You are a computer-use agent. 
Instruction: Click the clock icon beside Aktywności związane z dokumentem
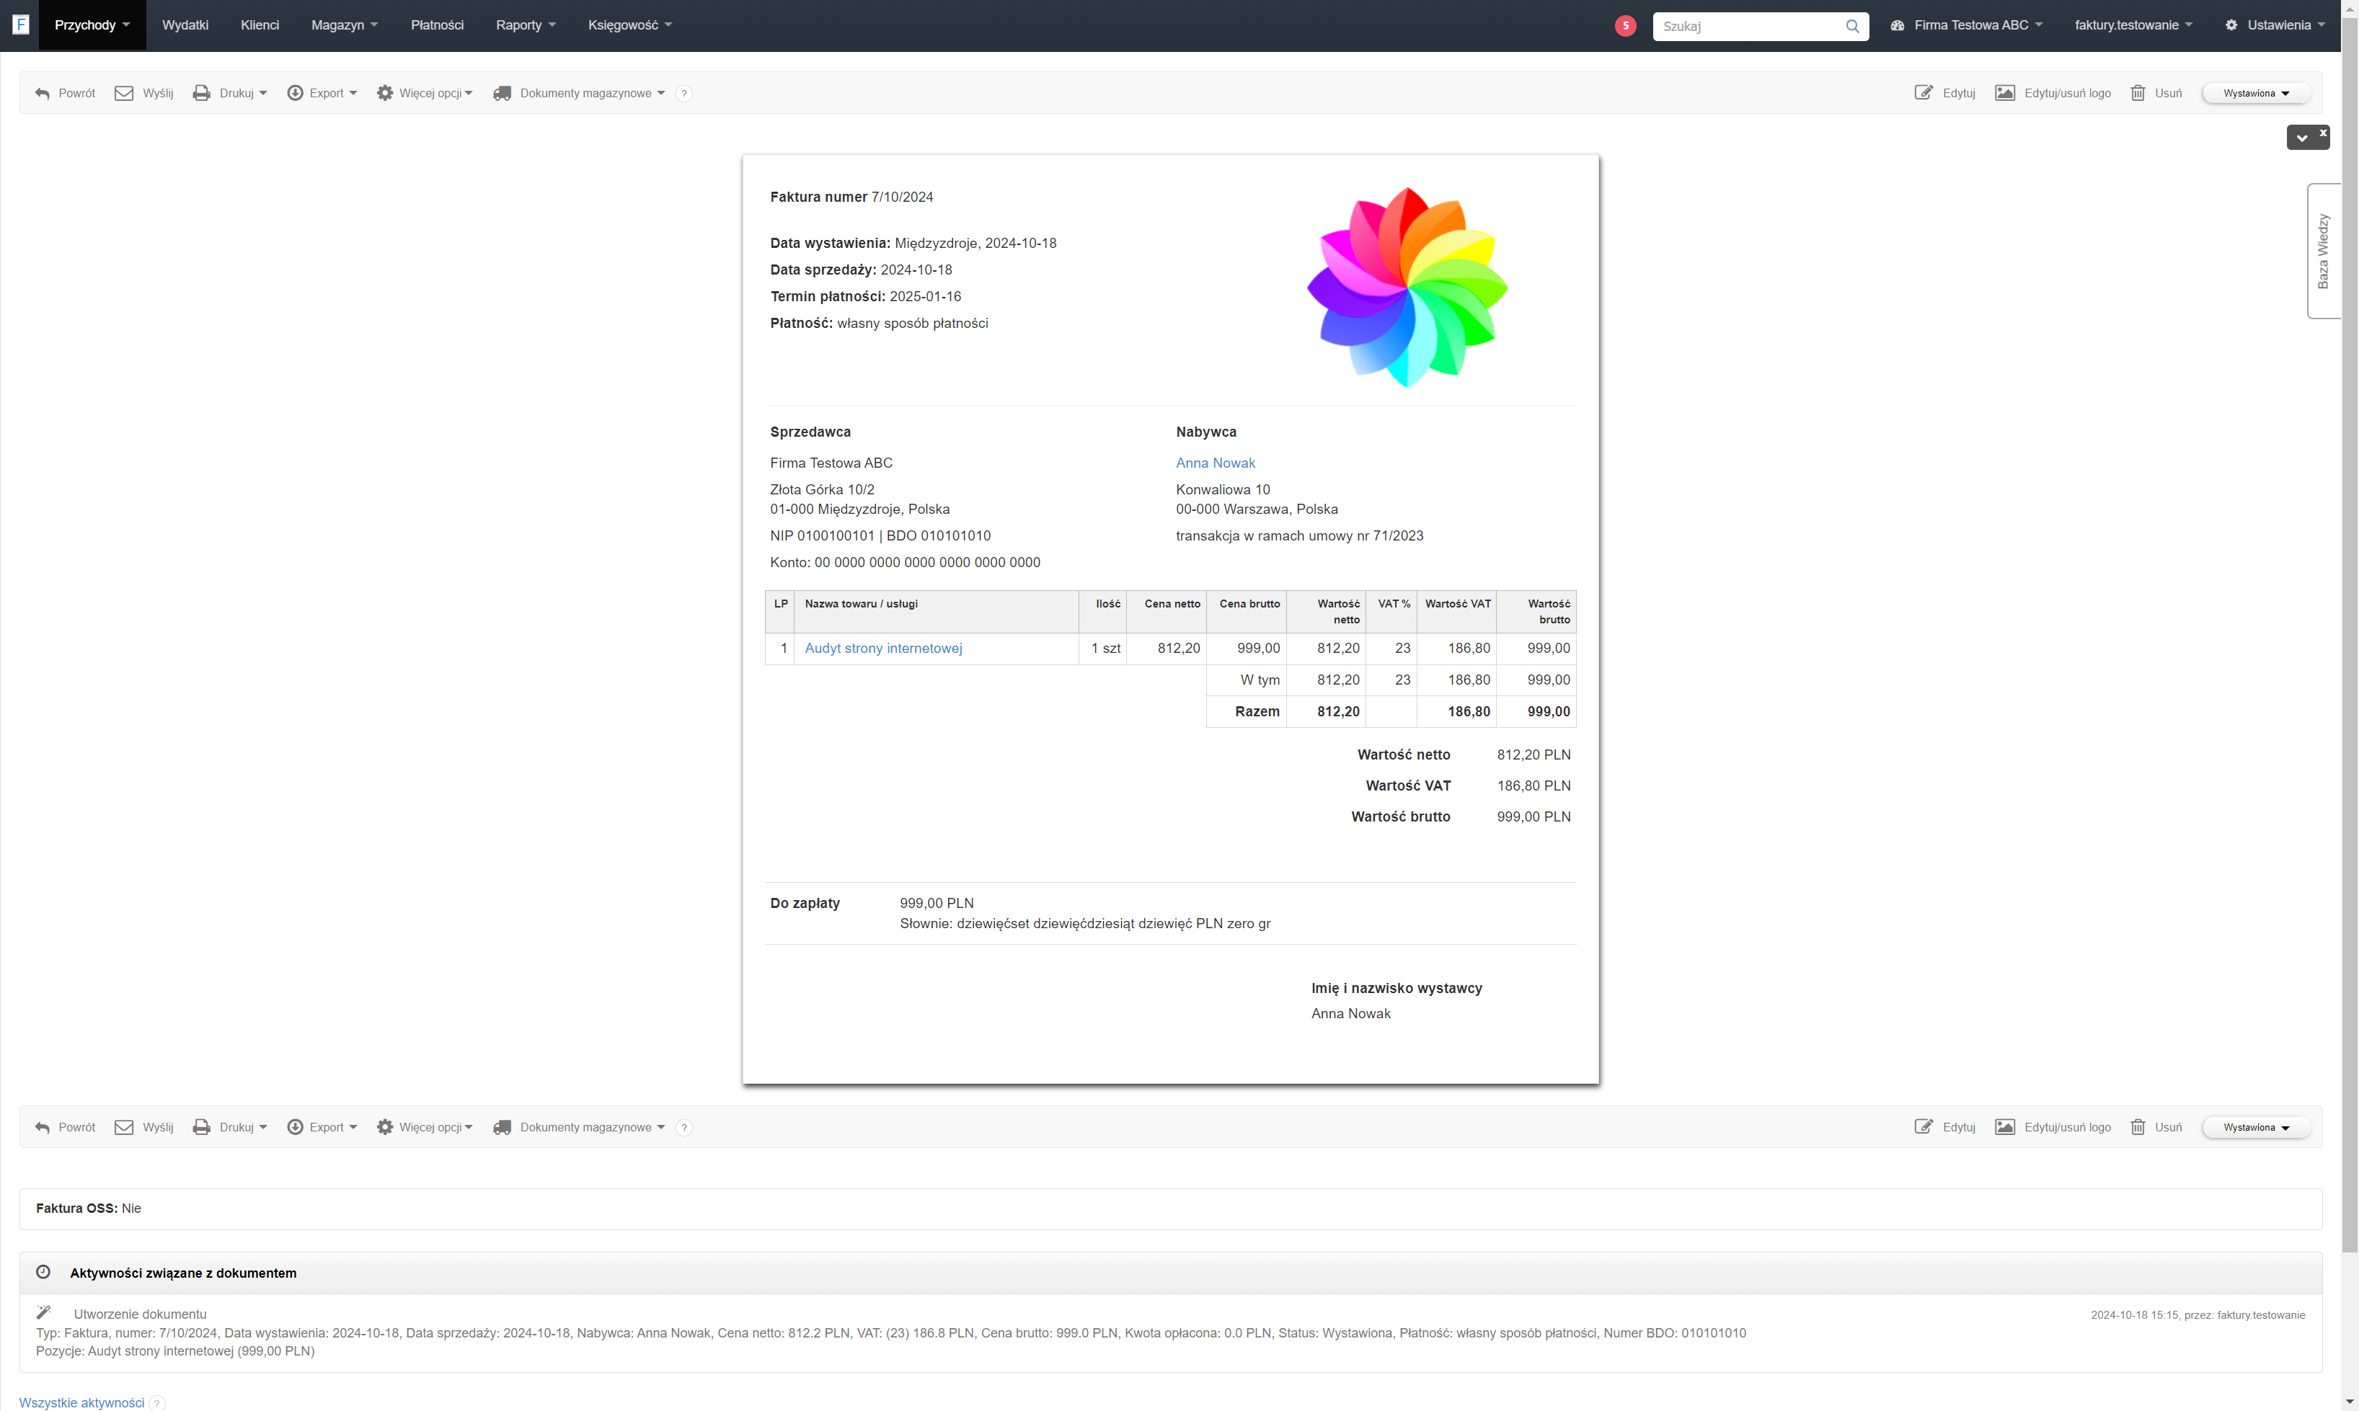pos(43,1272)
